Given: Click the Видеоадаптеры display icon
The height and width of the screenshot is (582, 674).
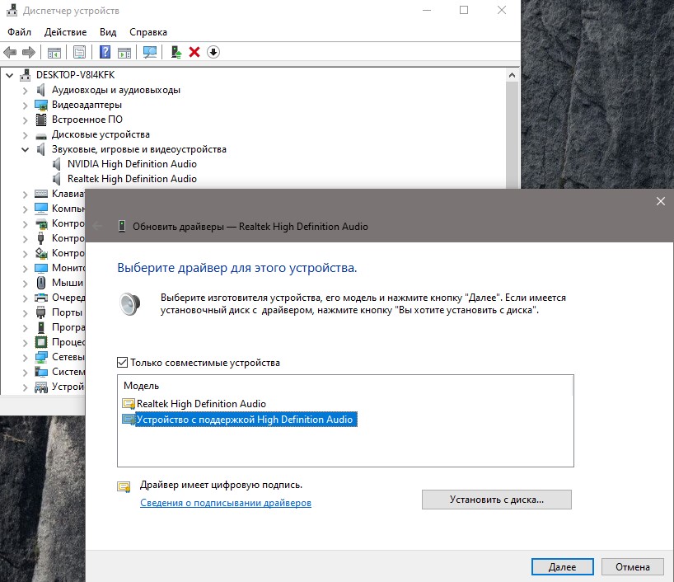Looking at the screenshot, I should (x=41, y=105).
